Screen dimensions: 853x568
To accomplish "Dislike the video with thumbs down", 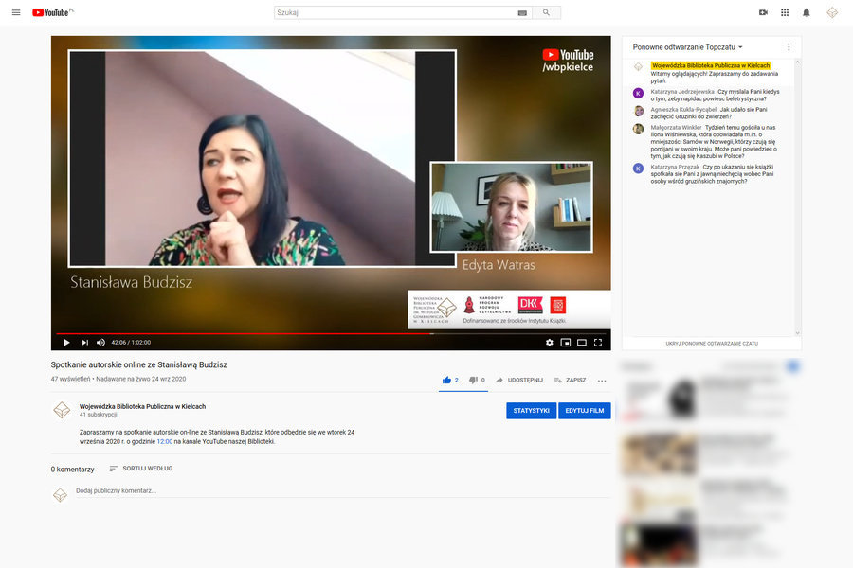I will [473, 380].
